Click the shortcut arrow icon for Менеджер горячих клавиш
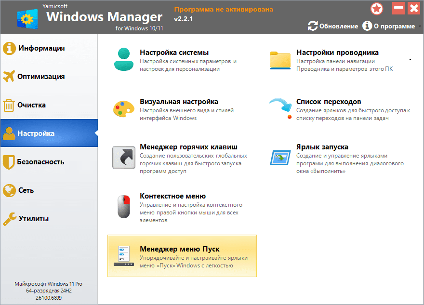 click(124, 158)
